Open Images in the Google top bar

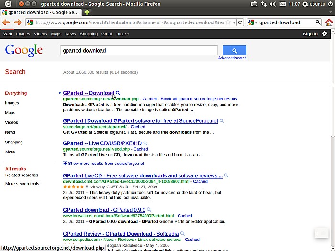[23, 34]
